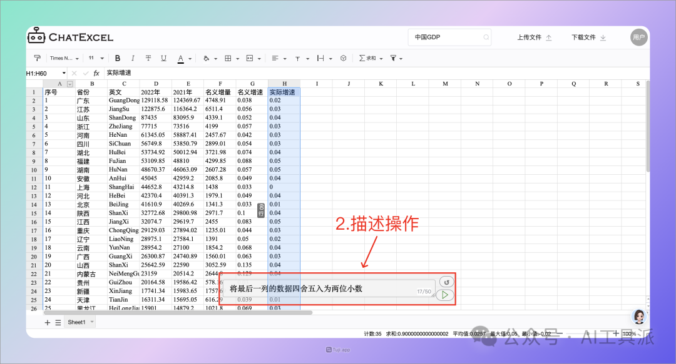
Task: Select the underline formatting icon
Action: 162,57
